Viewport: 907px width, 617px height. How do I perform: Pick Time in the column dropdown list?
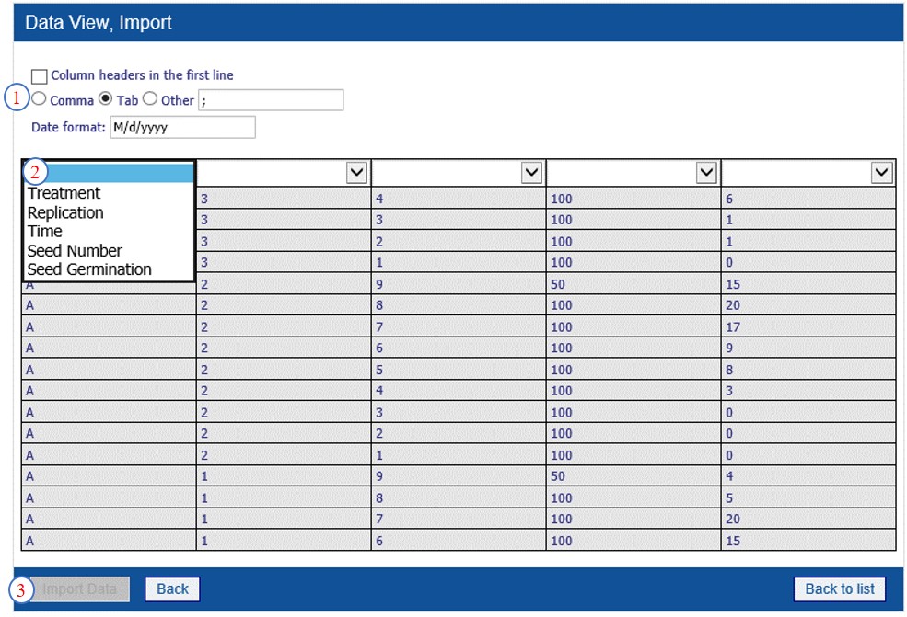click(x=45, y=232)
